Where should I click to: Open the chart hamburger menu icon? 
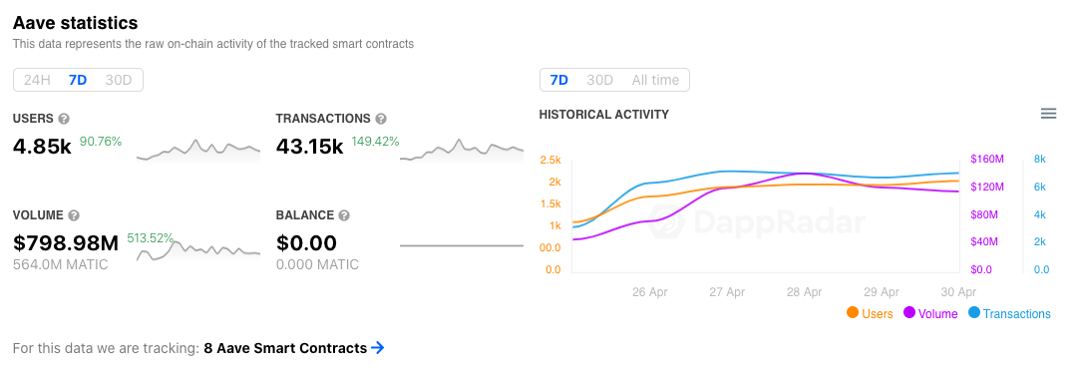point(1048,114)
